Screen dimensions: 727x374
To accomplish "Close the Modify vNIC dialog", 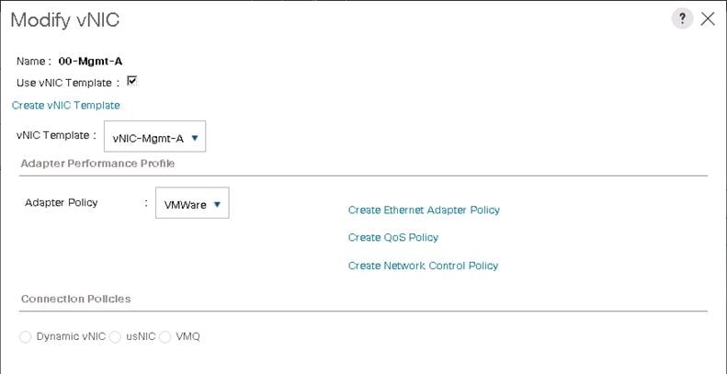I will coord(708,19).
